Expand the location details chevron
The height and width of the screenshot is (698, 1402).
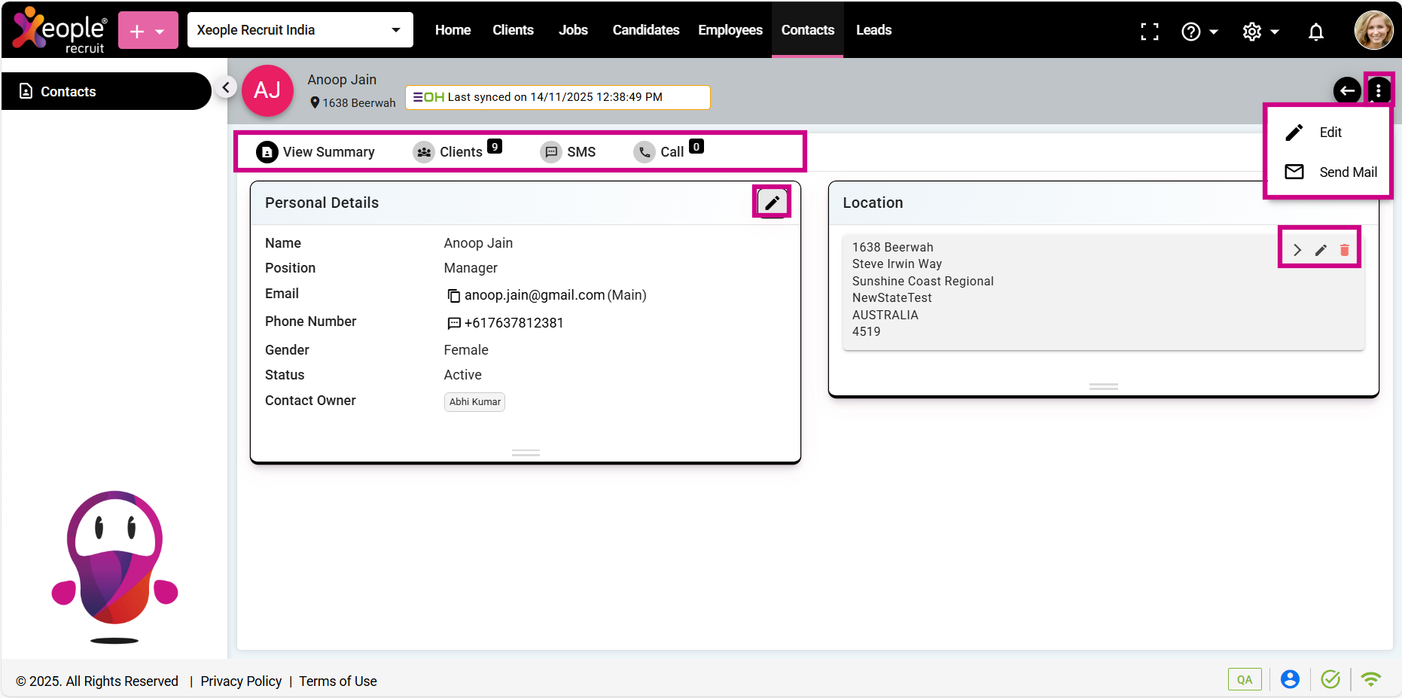[1297, 250]
